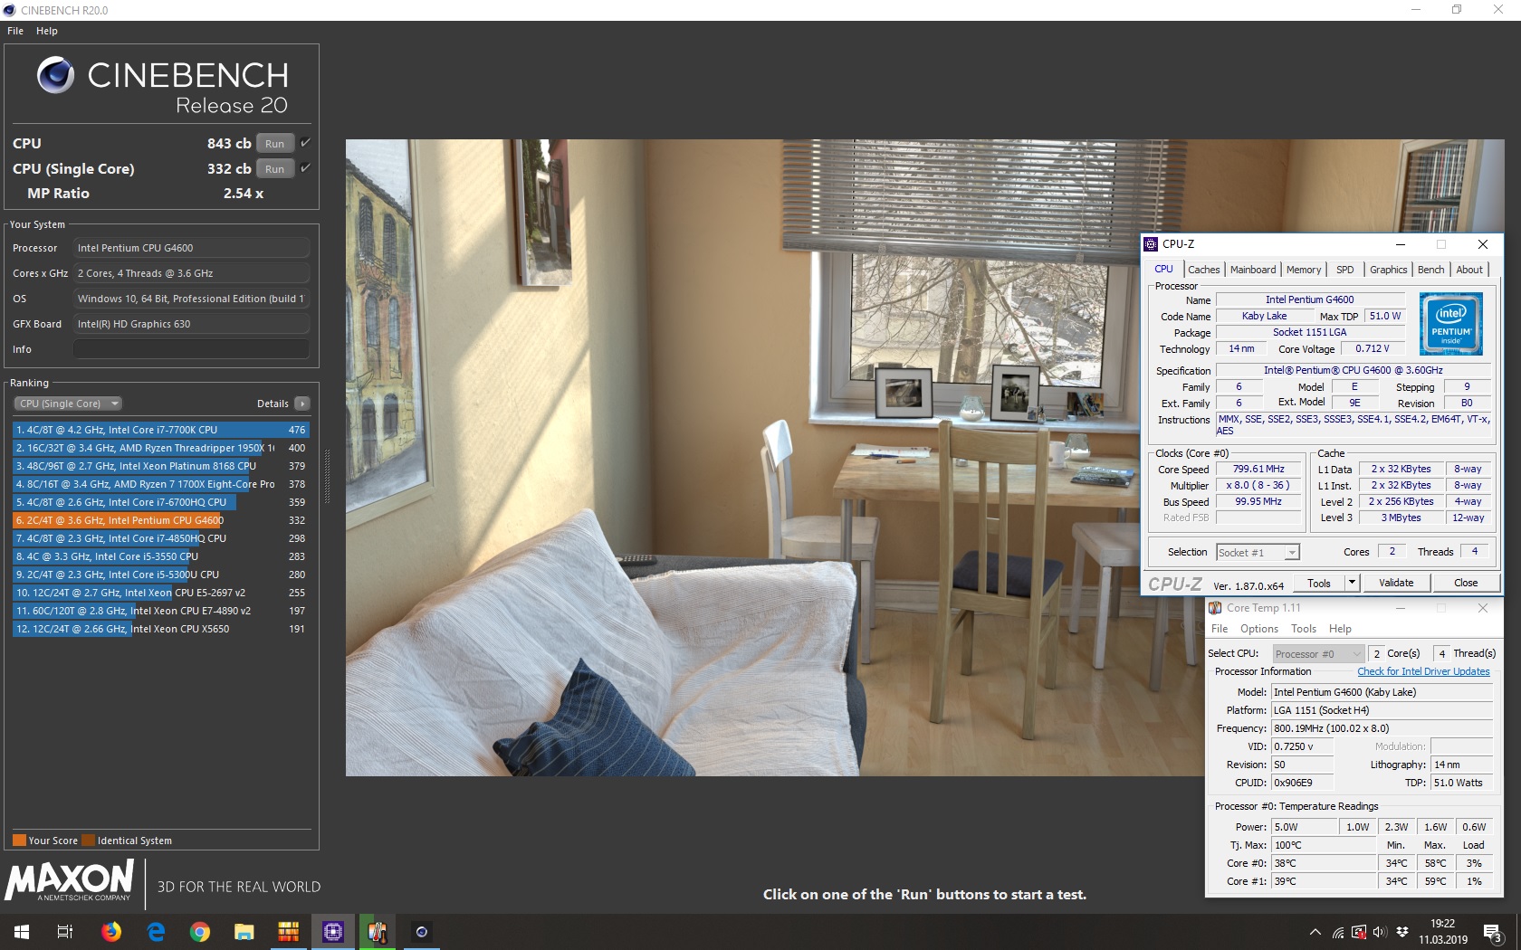Run the CPU multi-core benchmark
Image resolution: width=1521 pixels, height=950 pixels.
click(275, 143)
